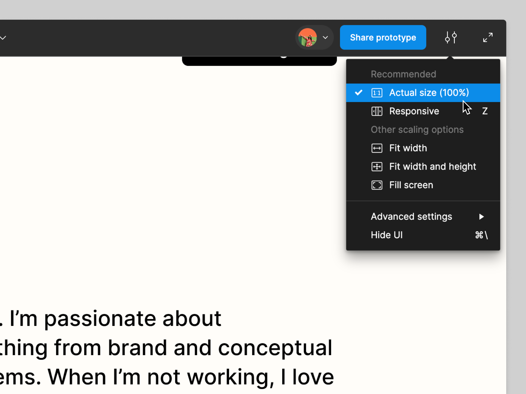
Task: Open the left-edge chevron dropdown
Action: coord(3,37)
